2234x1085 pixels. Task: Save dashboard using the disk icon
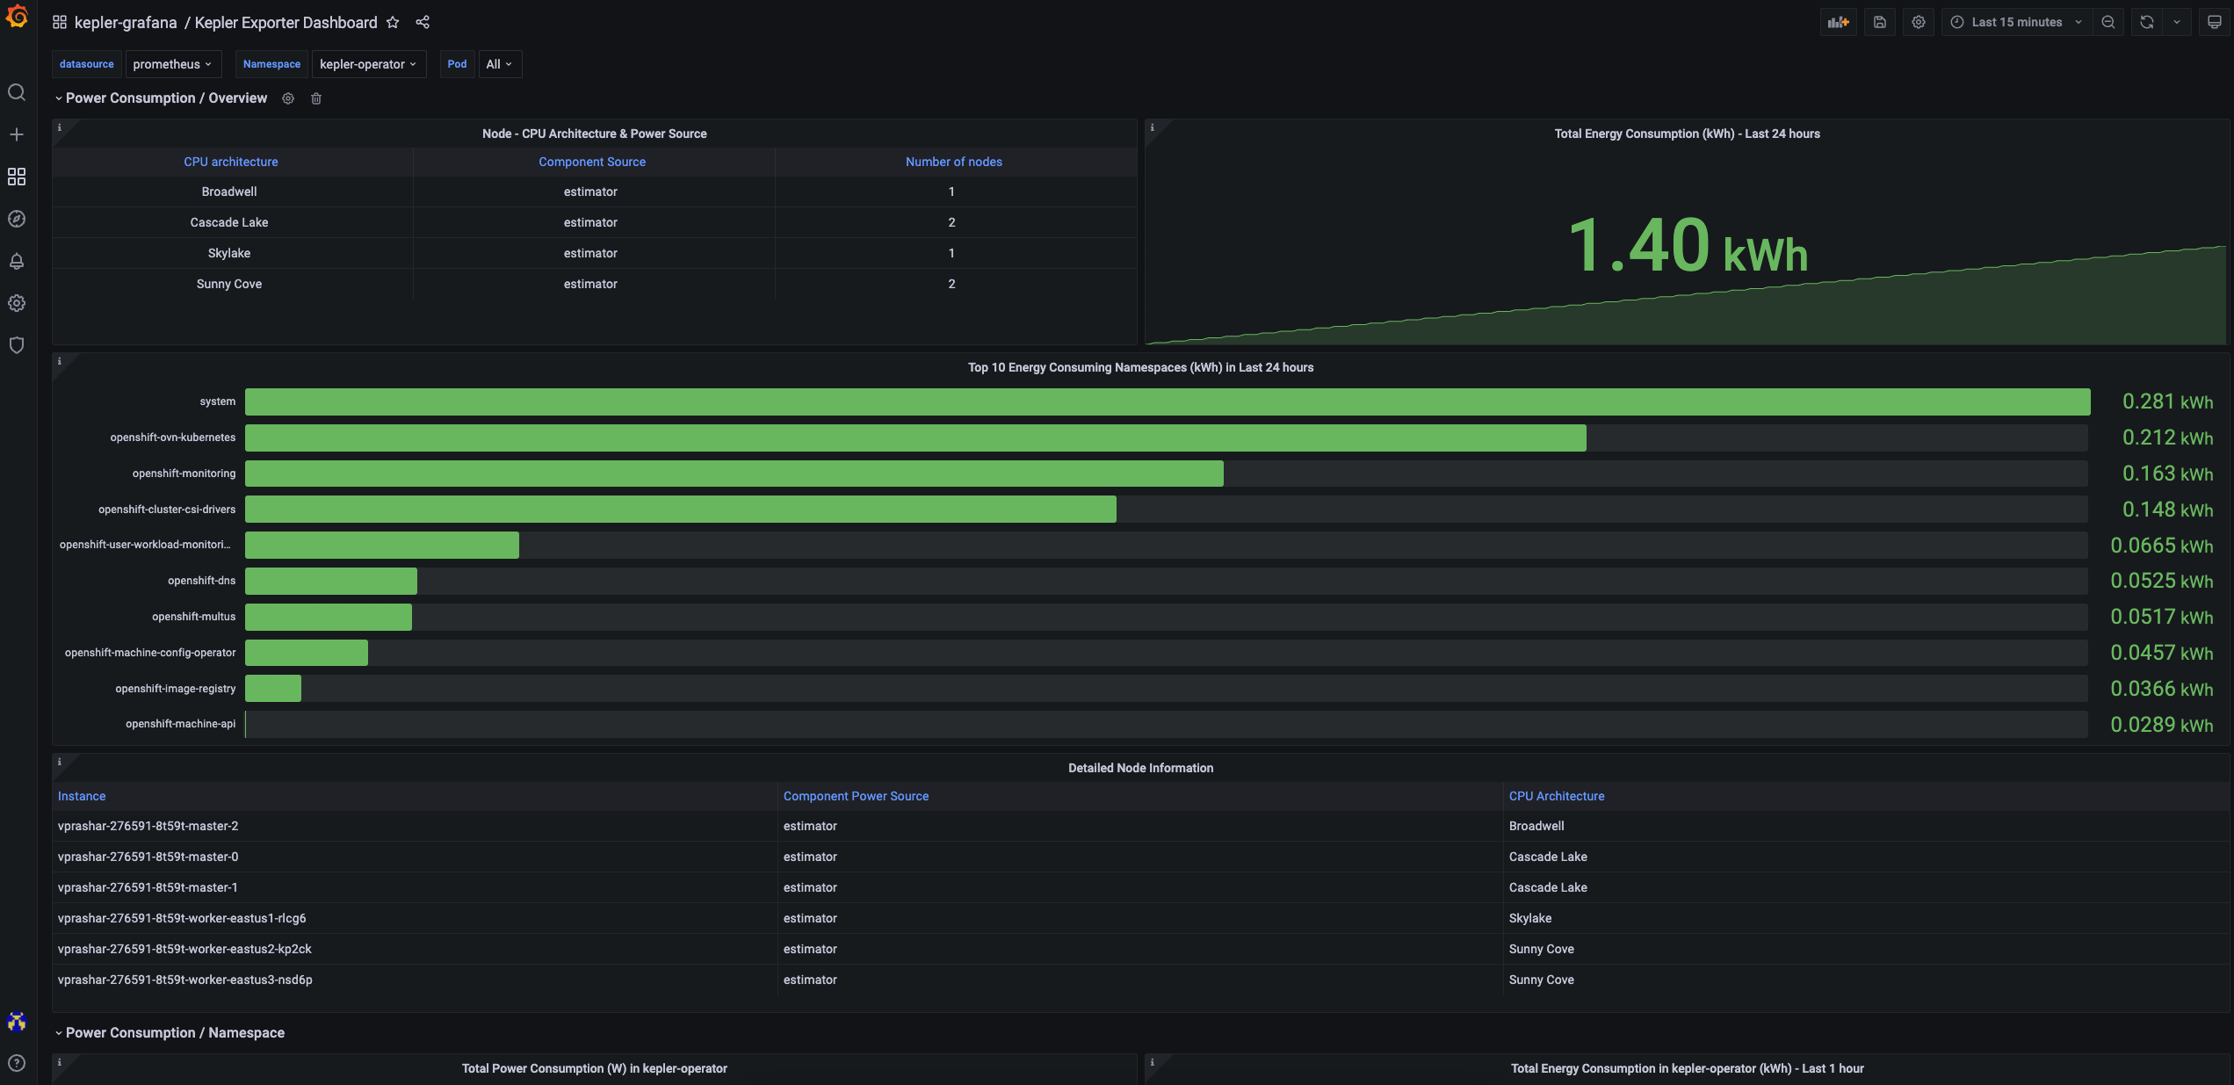[1880, 22]
